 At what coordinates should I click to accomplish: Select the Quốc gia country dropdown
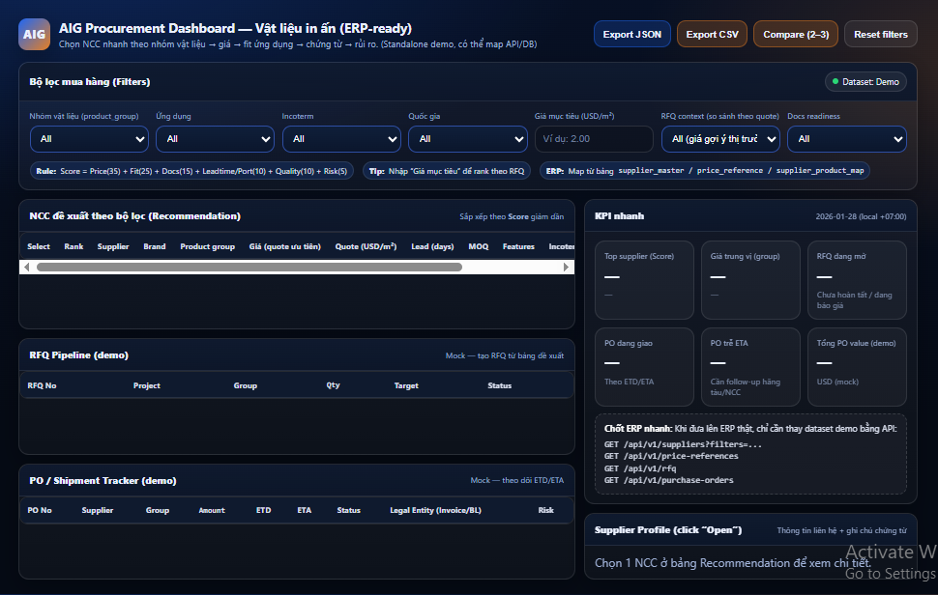[x=467, y=139]
